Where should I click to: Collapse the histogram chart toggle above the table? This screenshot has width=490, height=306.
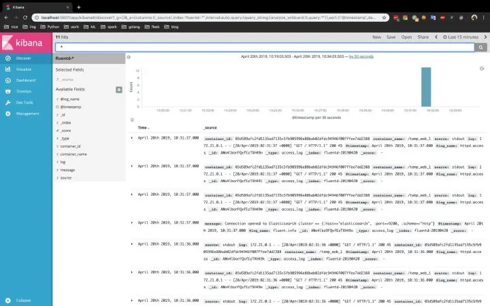tap(132, 120)
